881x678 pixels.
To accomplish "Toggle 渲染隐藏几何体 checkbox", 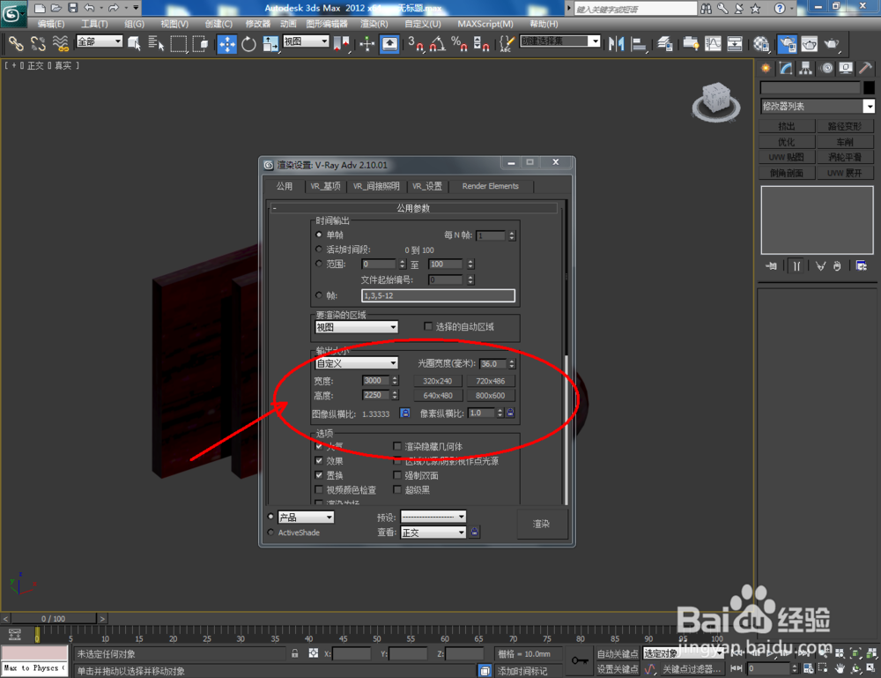I will (x=397, y=446).
